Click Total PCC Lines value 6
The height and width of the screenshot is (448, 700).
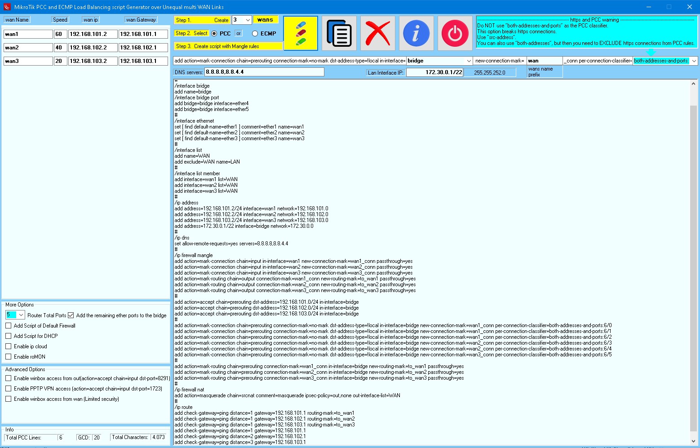[x=61, y=437]
